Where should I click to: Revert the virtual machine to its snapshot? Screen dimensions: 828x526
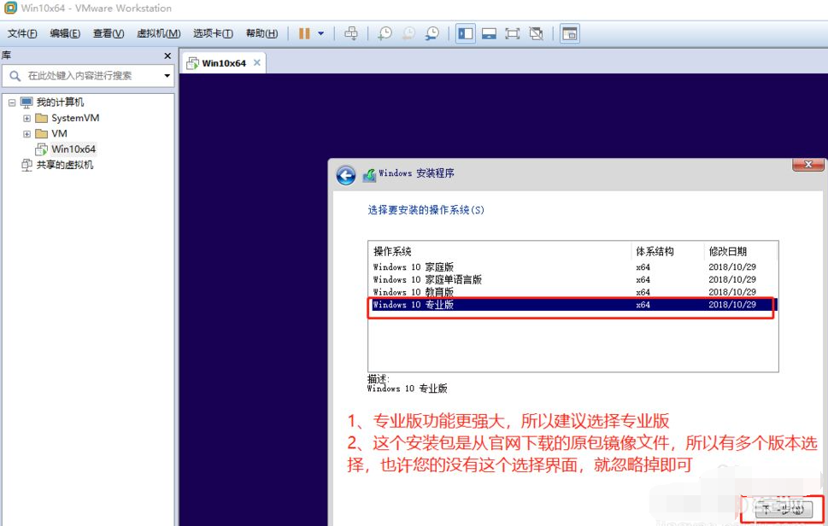click(x=408, y=34)
